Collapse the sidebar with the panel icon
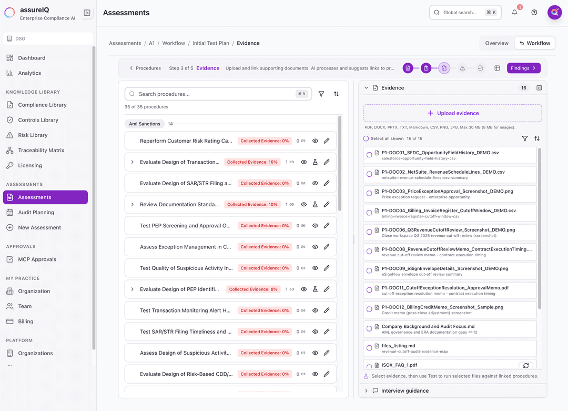The height and width of the screenshot is (411, 568). (87, 13)
